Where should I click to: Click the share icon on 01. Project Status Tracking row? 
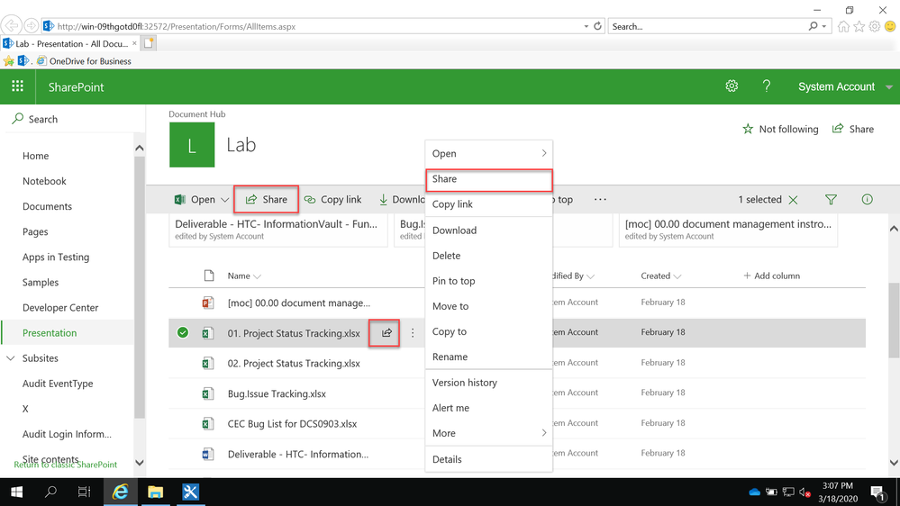point(386,333)
